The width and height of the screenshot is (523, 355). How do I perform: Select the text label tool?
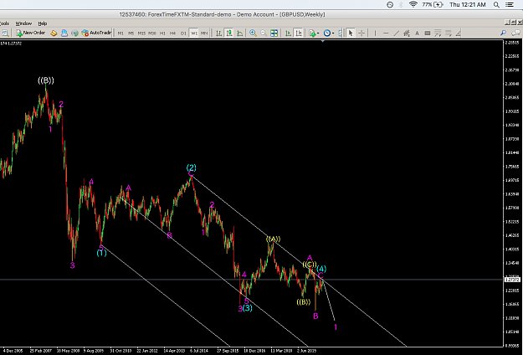(428, 33)
